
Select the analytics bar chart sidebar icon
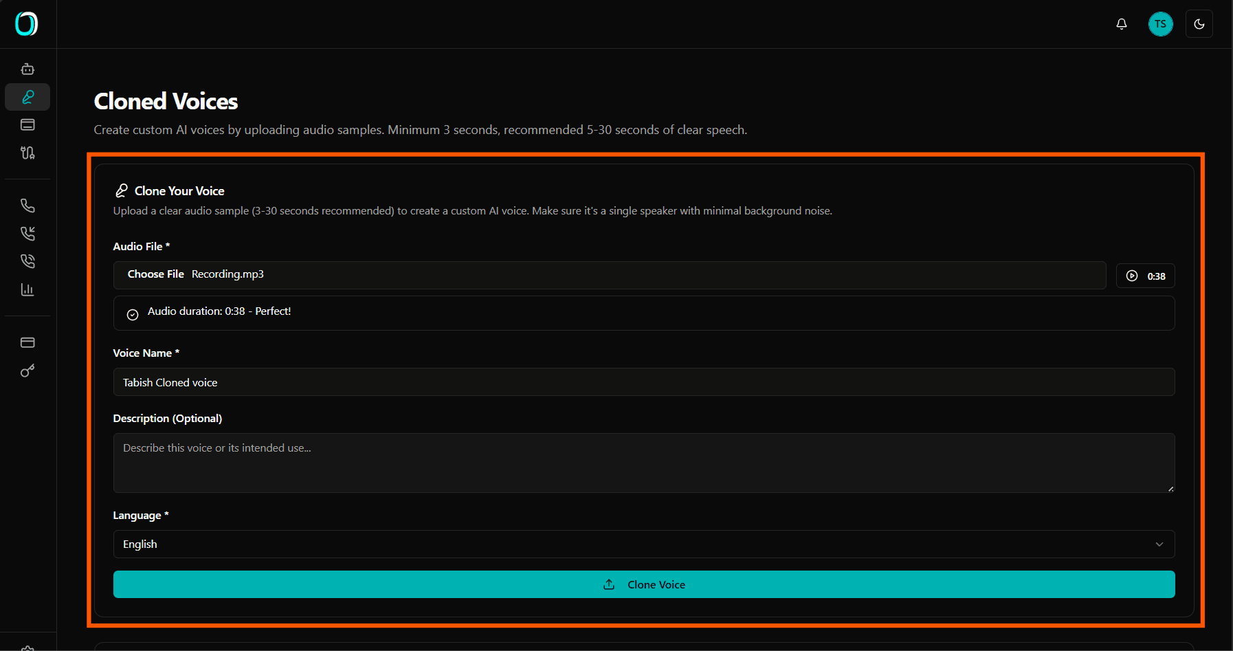point(27,289)
